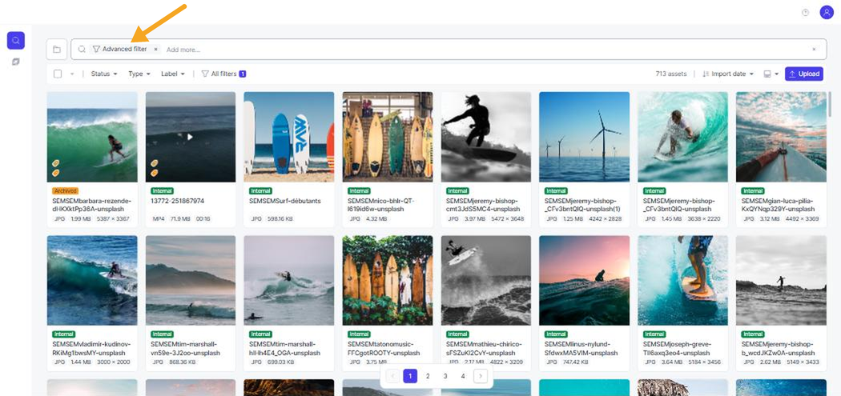Click the Internal badge on 13772-251867974 asset

click(x=162, y=190)
